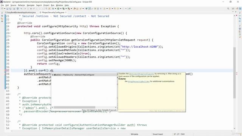The image size is (242, 136).
Task: Click the "http://localhost:4200" string literal
Action: 140,47
